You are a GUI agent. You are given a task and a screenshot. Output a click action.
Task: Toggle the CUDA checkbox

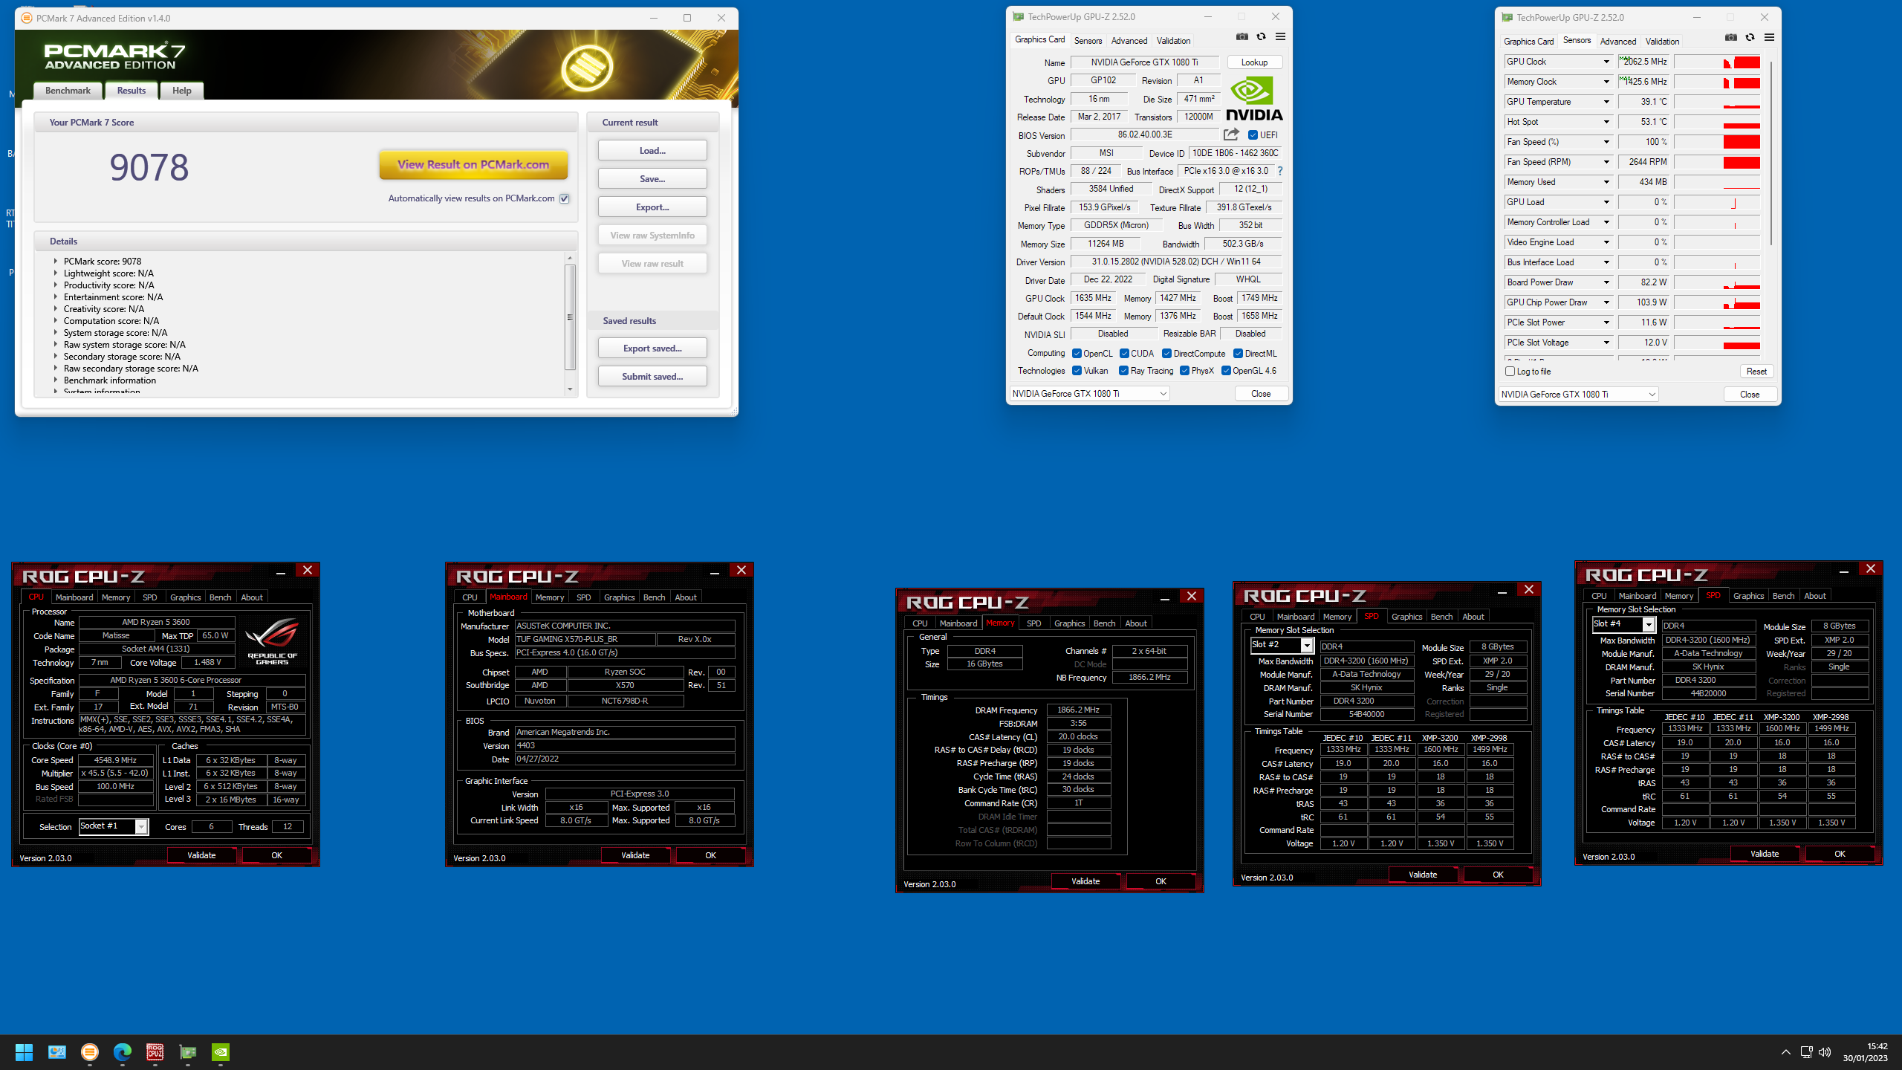point(1124,354)
